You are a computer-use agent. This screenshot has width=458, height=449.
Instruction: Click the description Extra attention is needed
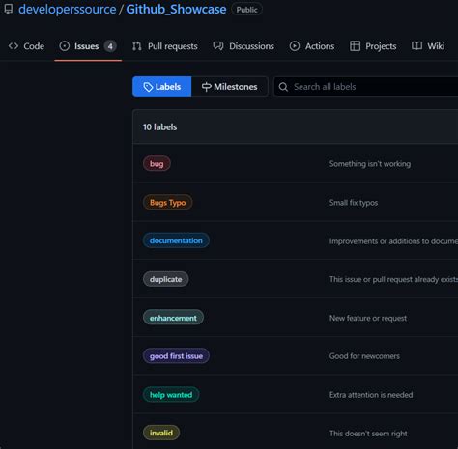tap(371, 395)
